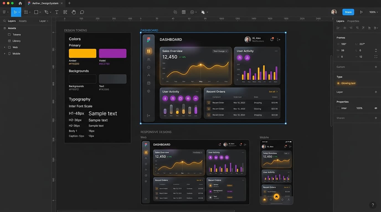Click the 100% opacity value
381x212 pixels.
tap(359, 108)
